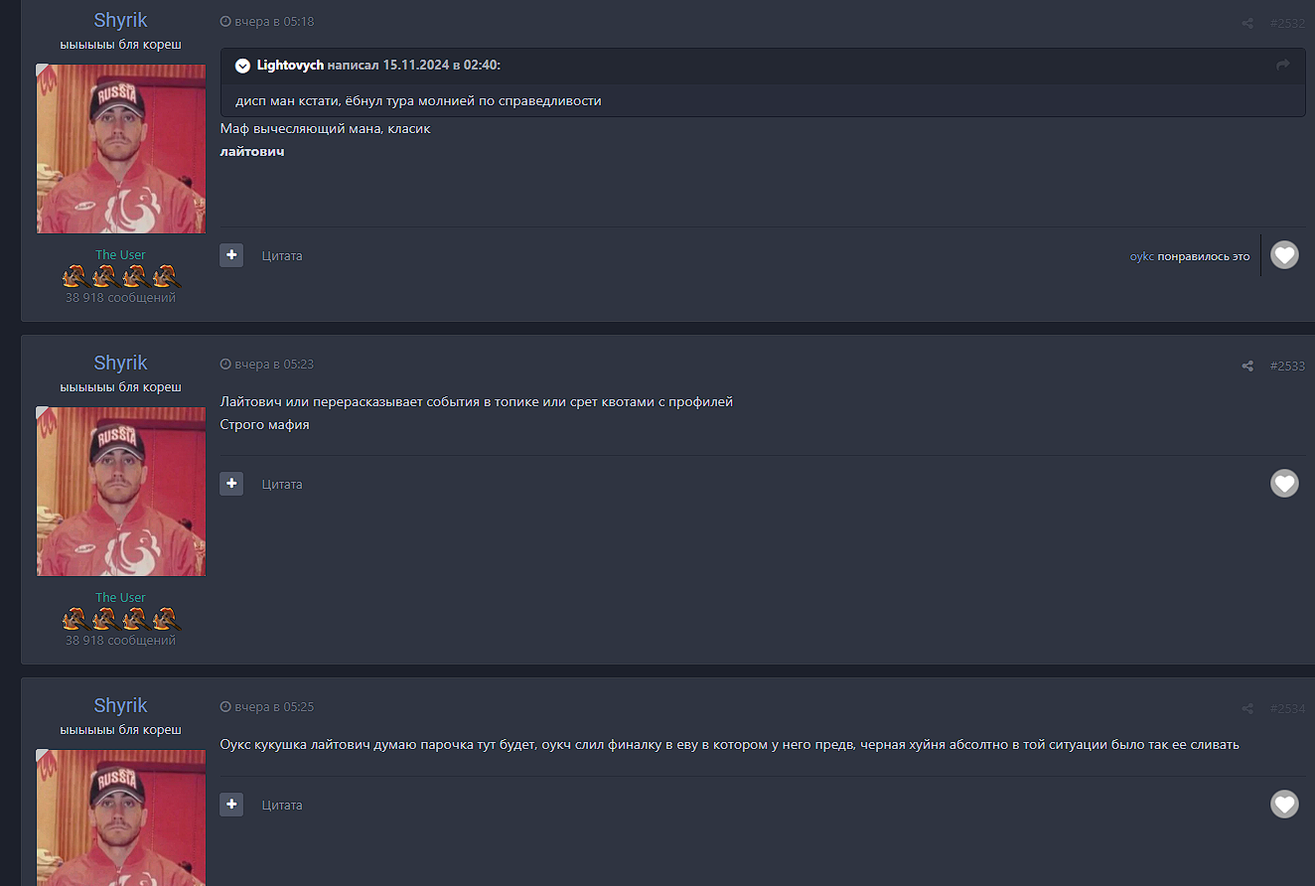
Task: Jump to the original post via the quote arrow
Action: (1282, 66)
